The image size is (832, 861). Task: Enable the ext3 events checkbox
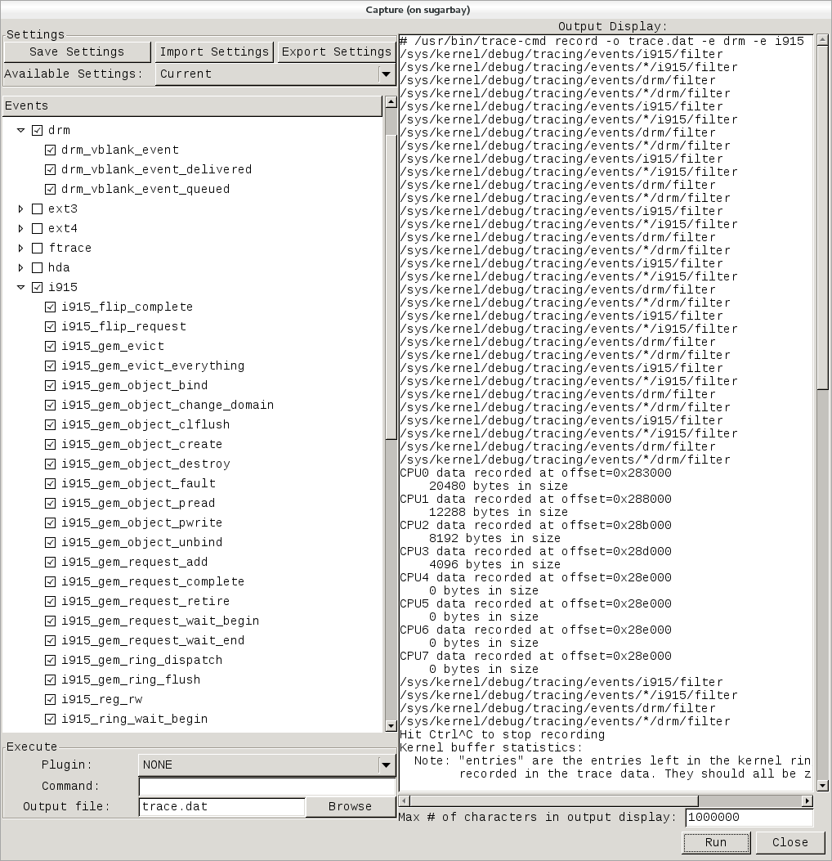[x=37, y=209]
